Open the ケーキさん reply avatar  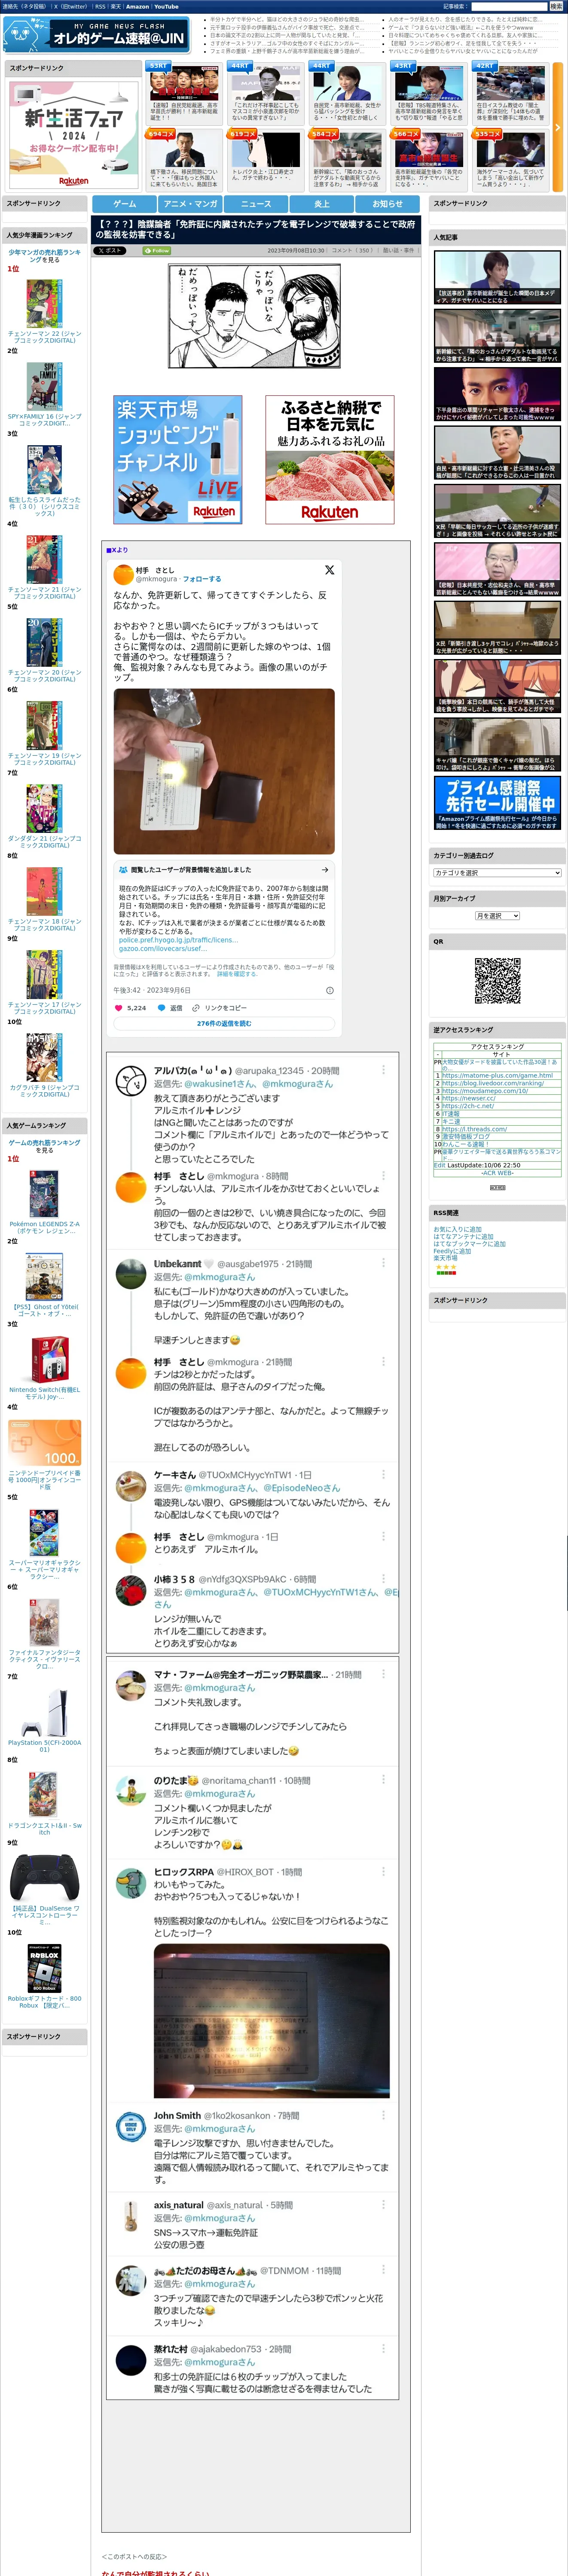coord(131,1486)
